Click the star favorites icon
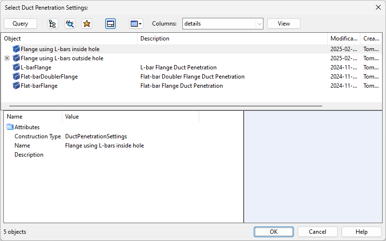This screenshot has width=386, height=241. pos(87,24)
